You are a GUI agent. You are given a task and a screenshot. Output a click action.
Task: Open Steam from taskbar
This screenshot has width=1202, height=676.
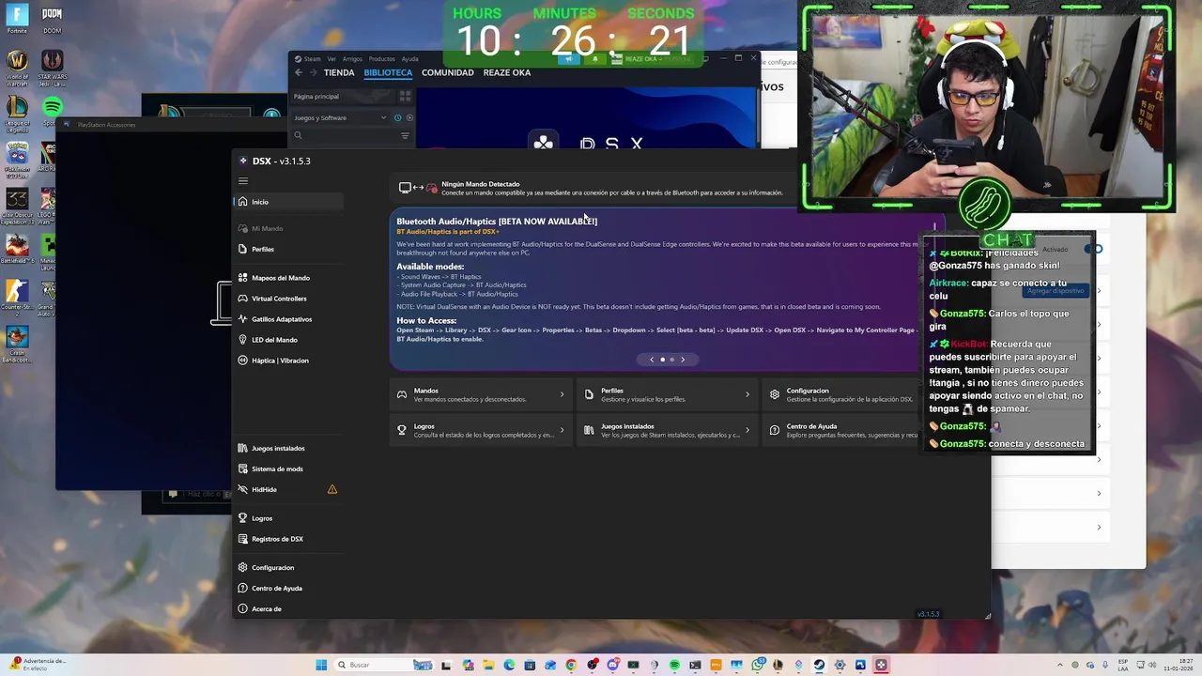coord(819,665)
